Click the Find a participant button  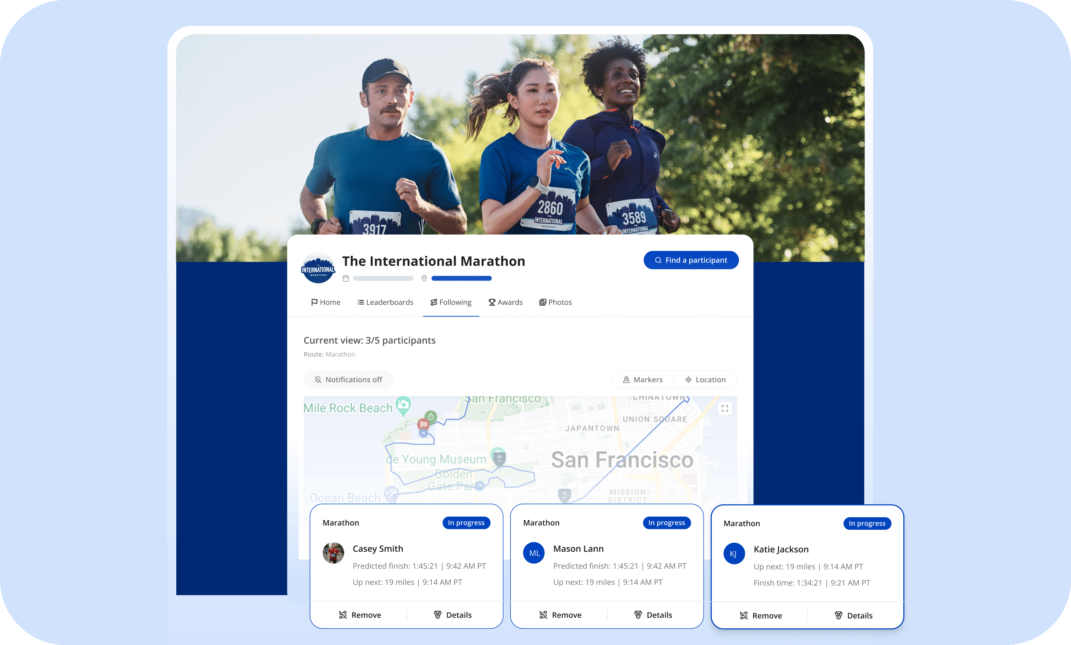pos(691,260)
